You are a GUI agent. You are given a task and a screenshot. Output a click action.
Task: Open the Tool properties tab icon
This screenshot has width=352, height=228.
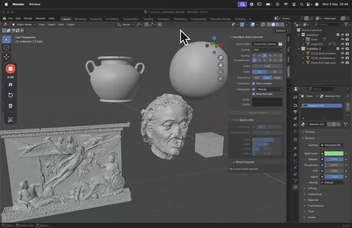(295, 97)
